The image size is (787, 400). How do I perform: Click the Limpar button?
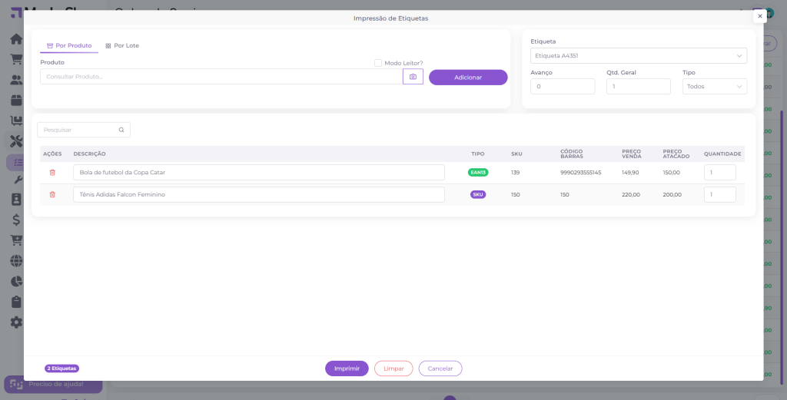tap(393, 369)
